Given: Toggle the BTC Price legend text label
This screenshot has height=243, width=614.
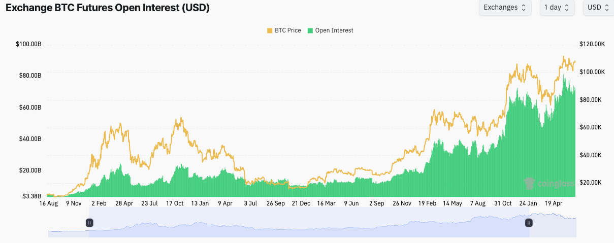Looking at the screenshot, I should pyautogui.click(x=288, y=30).
